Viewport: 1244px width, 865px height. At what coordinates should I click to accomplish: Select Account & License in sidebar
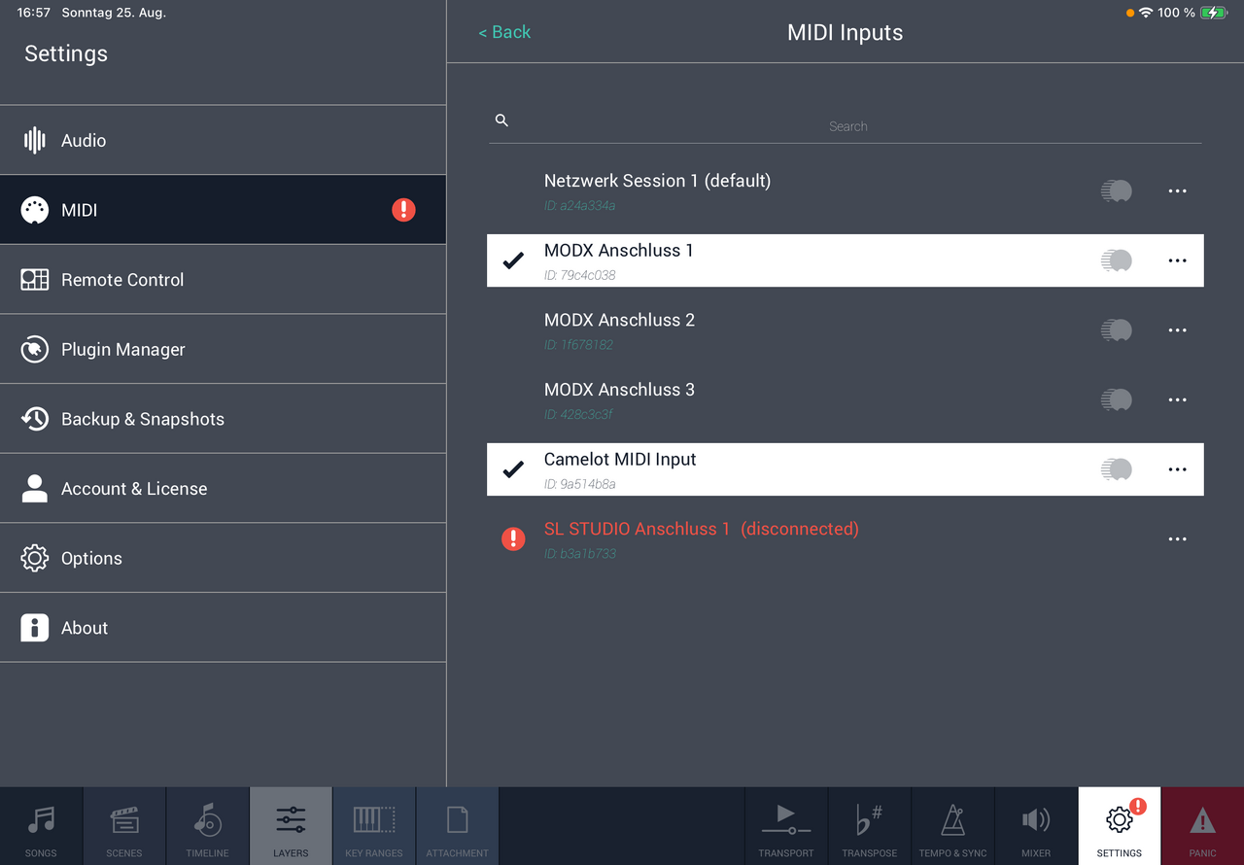click(x=223, y=489)
